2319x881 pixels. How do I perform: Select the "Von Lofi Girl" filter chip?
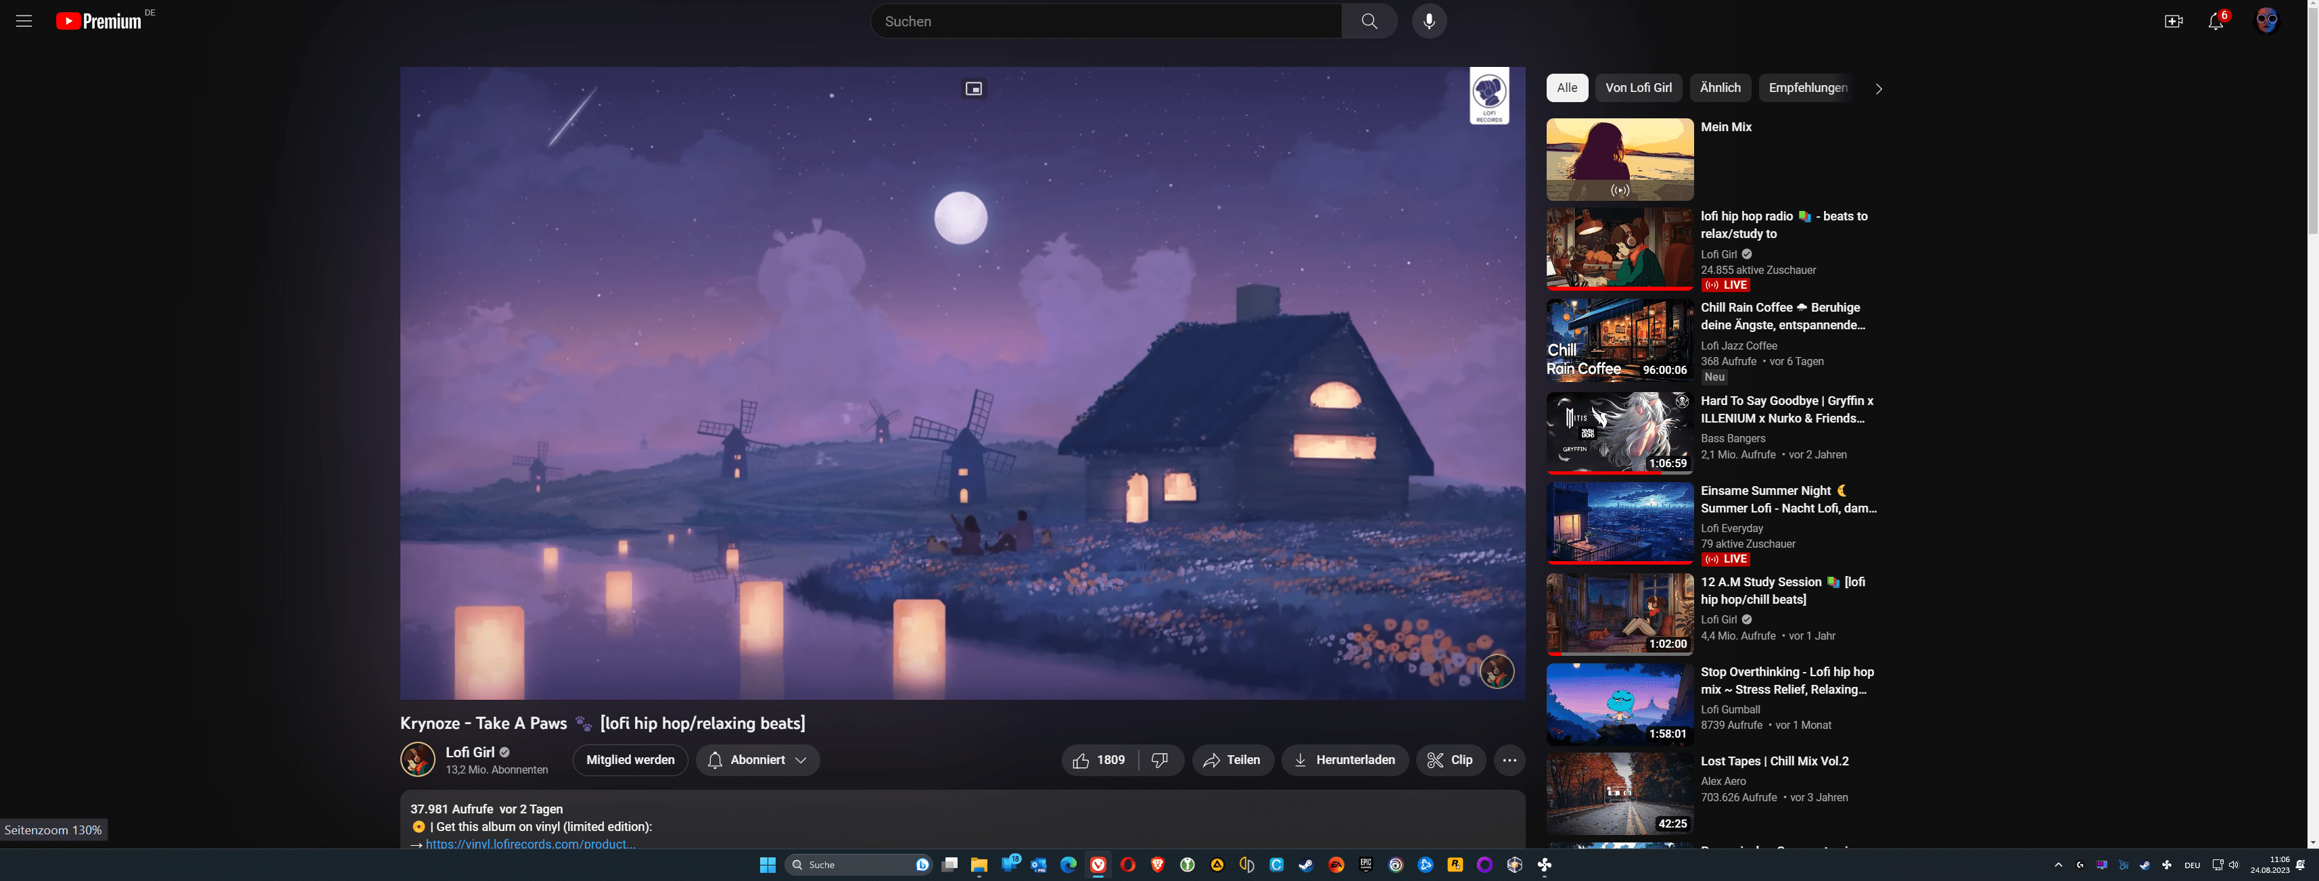pyautogui.click(x=1637, y=88)
